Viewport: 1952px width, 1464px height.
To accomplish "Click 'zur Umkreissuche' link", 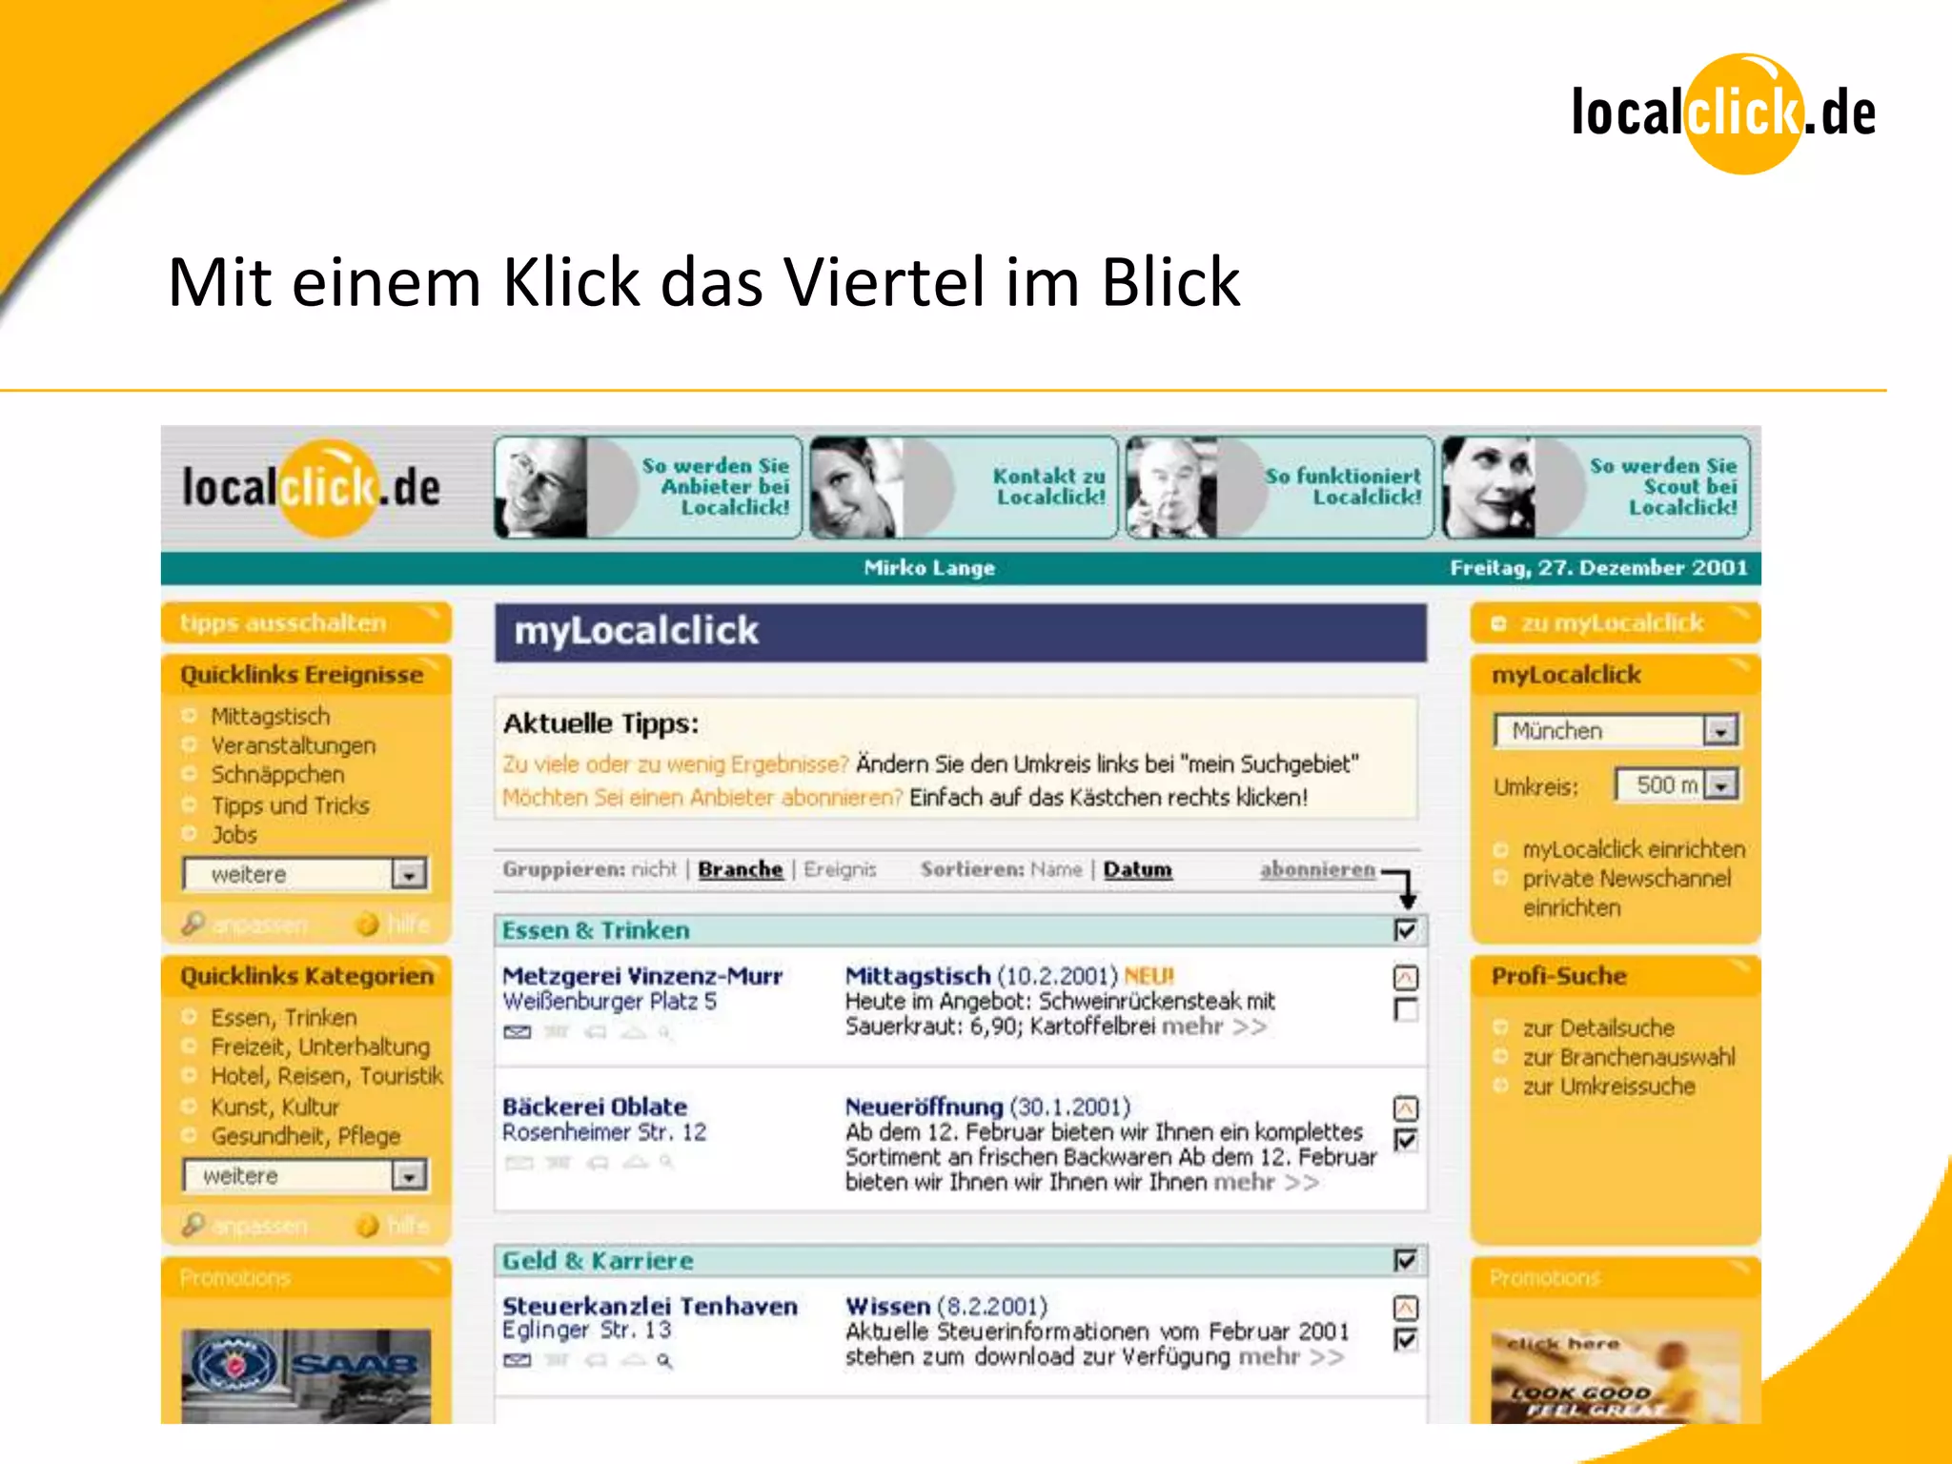I will (x=1609, y=1087).
